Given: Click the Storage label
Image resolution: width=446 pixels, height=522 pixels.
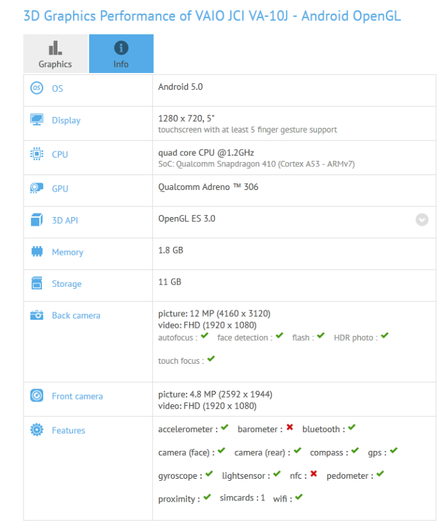Looking at the screenshot, I should (66, 284).
